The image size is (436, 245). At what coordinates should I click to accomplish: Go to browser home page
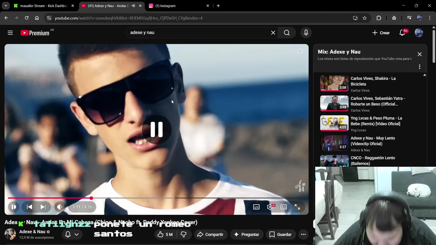(x=37, y=18)
